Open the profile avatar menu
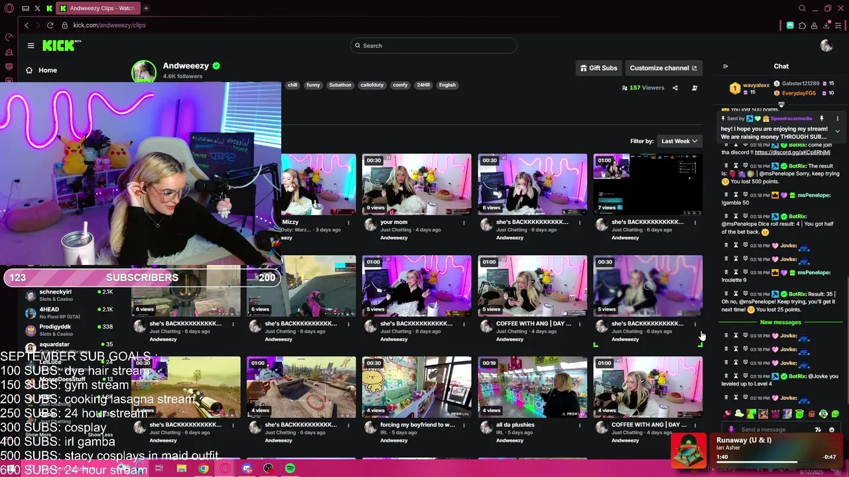The width and height of the screenshot is (849, 477). point(826,46)
